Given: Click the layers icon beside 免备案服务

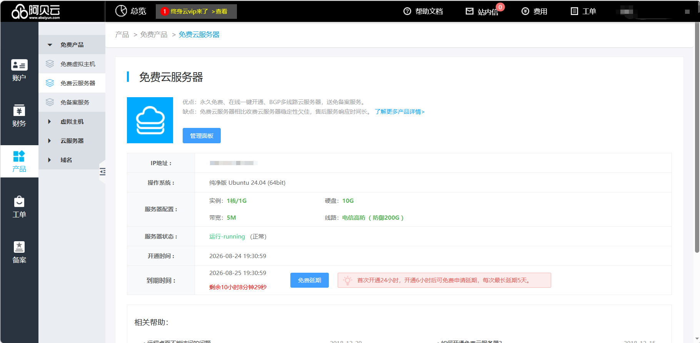Looking at the screenshot, I should click(50, 102).
